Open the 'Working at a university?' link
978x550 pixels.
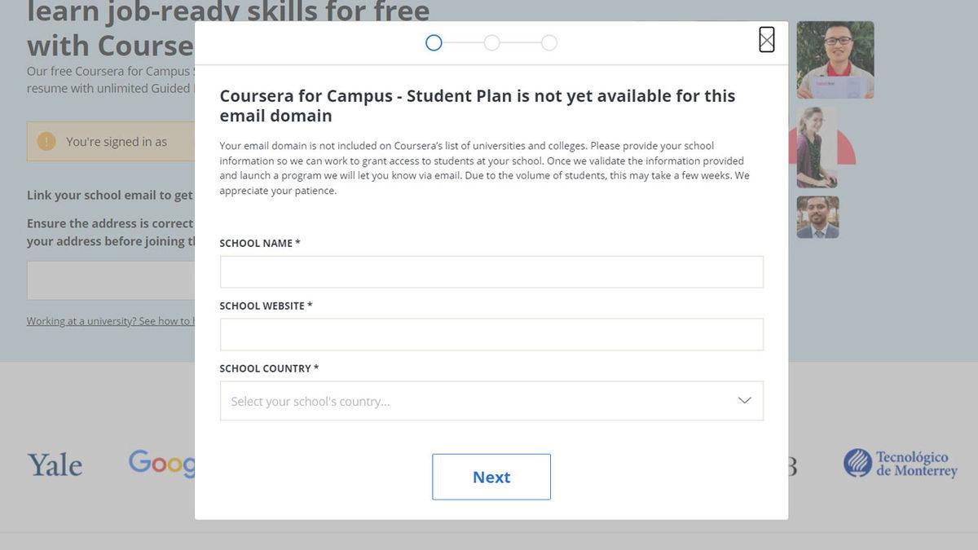tap(109, 321)
